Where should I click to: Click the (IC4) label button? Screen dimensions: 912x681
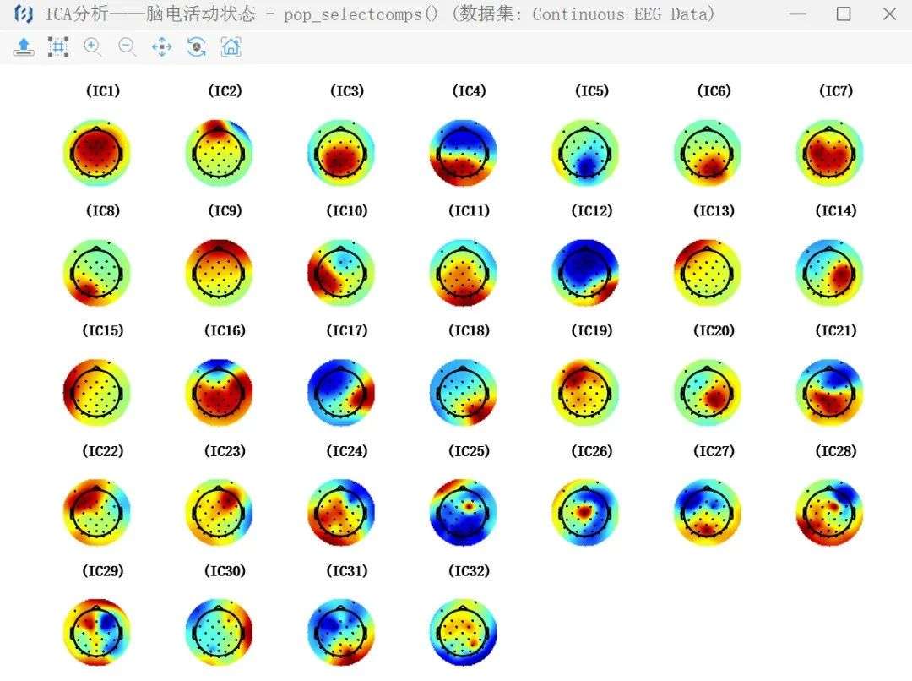(x=469, y=91)
